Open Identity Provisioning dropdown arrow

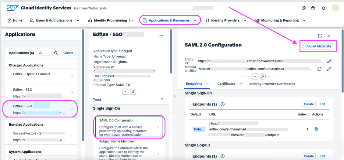(x=133, y=20)
